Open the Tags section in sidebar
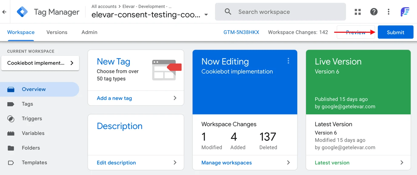The height and width of the screenshot is (175, 417). 27,104
